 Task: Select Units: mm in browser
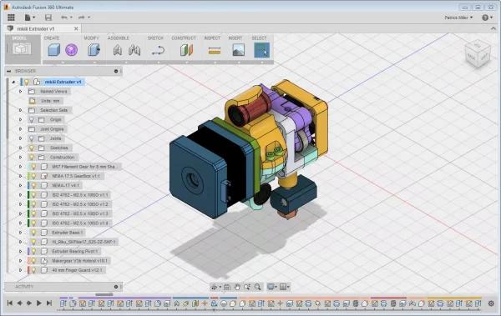click(x=50, y=101)
